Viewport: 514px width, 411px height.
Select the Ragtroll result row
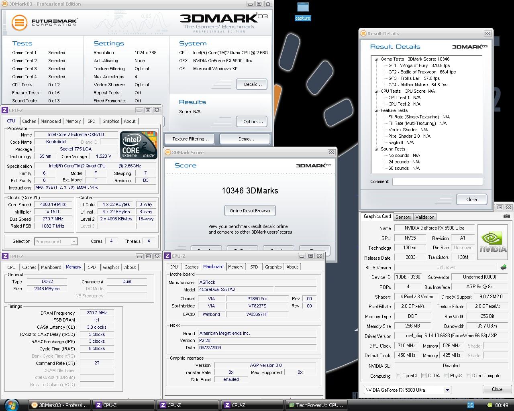401,142
